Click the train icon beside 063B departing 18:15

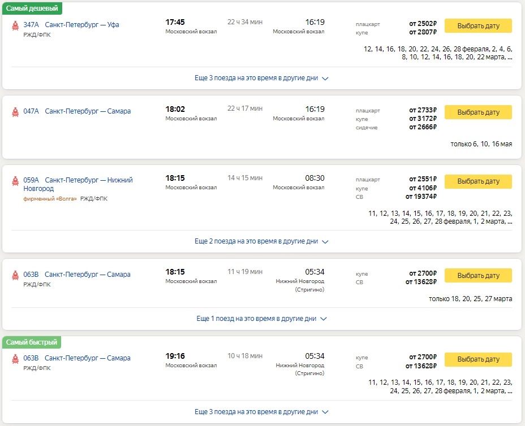point(15,275)
